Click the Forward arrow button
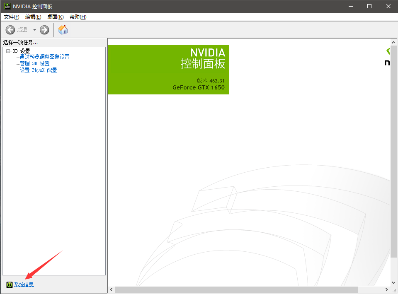Image resolution: width=398 pixels, height=294 pixels. coord(44,30)
